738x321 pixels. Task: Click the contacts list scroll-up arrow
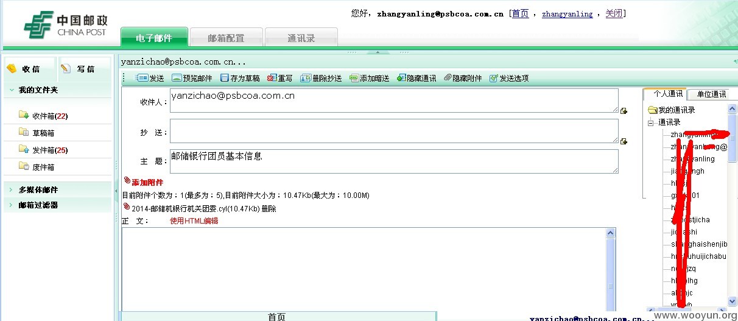(x=733, y=108)
